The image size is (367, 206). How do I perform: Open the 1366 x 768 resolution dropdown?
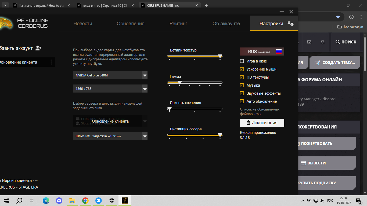(x=145, y=89)
